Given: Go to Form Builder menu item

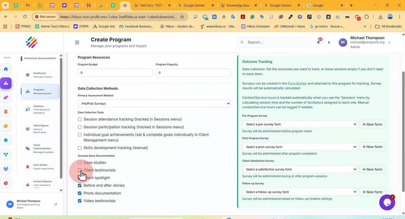Looking at the screenshot, I should click(x=40, y=167).
